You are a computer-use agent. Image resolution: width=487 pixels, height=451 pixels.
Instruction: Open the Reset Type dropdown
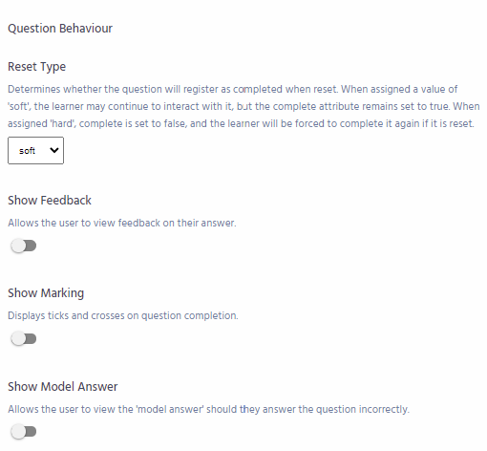coord(35,151)
